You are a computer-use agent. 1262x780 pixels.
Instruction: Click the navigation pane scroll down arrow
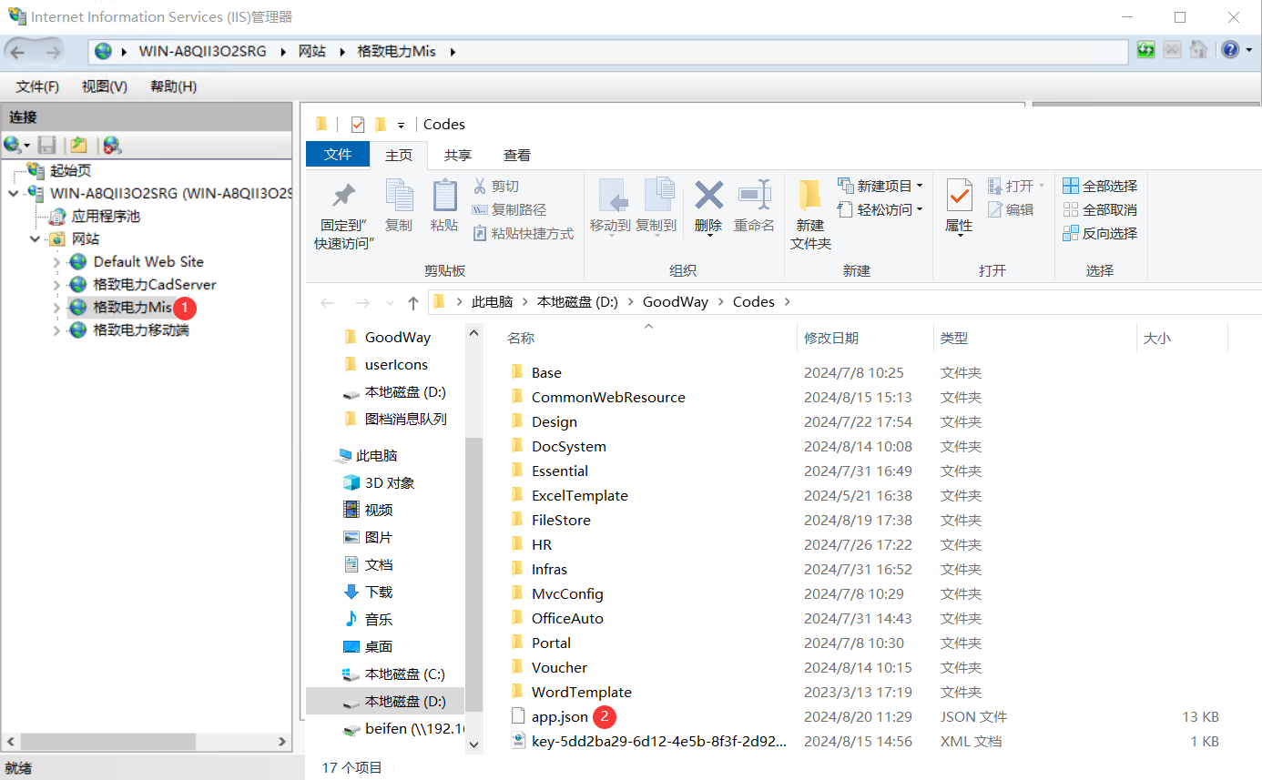click(473, 744)
